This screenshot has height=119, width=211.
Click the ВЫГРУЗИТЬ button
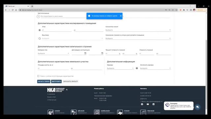tap(56, 82)
